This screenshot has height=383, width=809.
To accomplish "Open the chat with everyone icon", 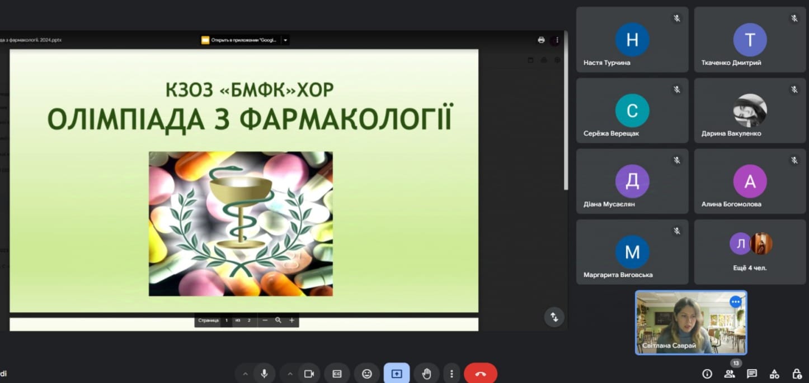I will click(752, 374).
